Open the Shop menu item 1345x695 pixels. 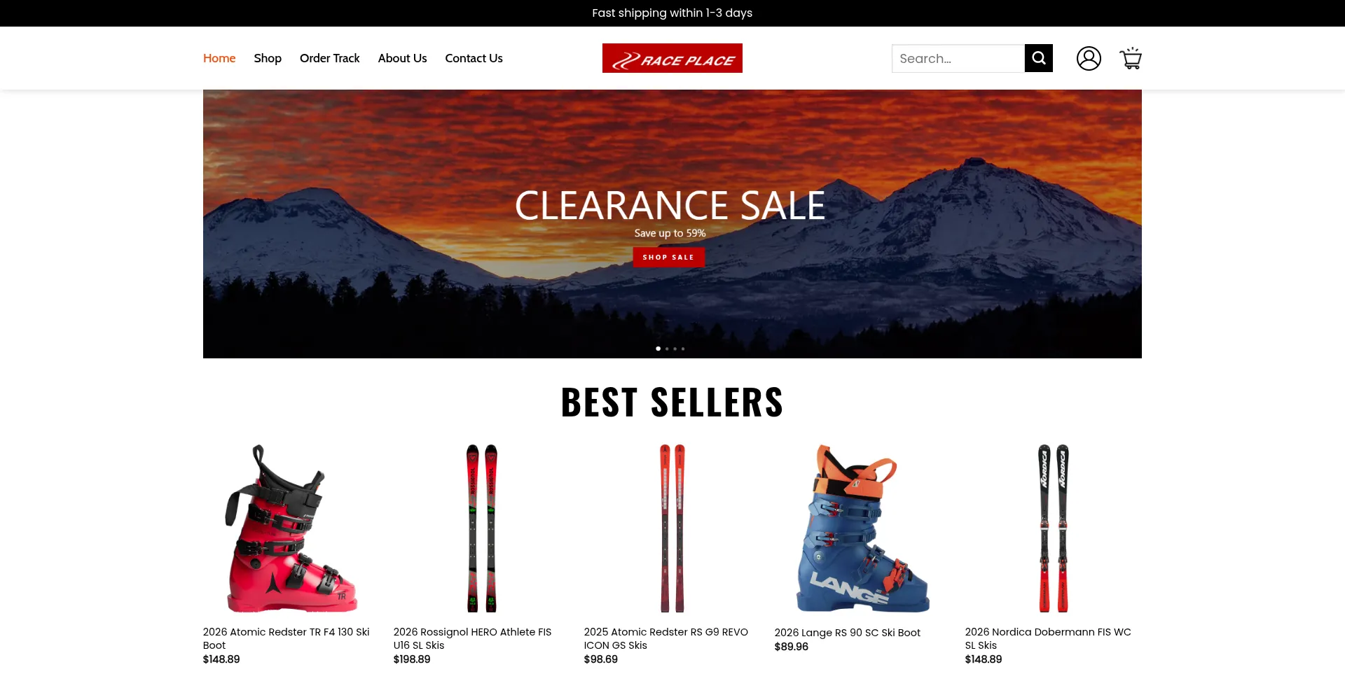[x=268, y=58]
